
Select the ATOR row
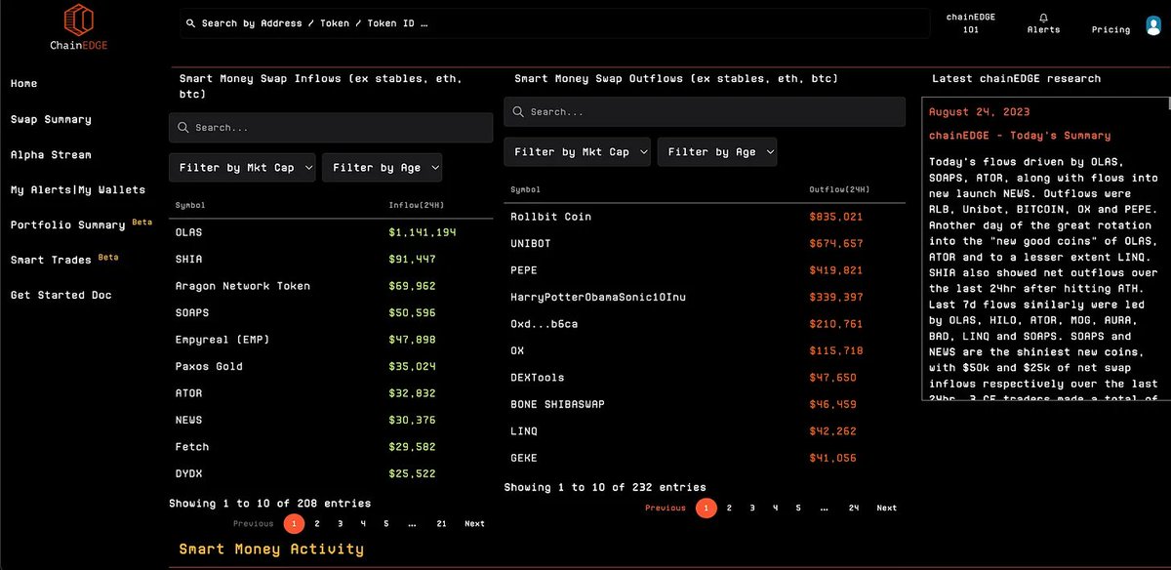coord(331,393)
